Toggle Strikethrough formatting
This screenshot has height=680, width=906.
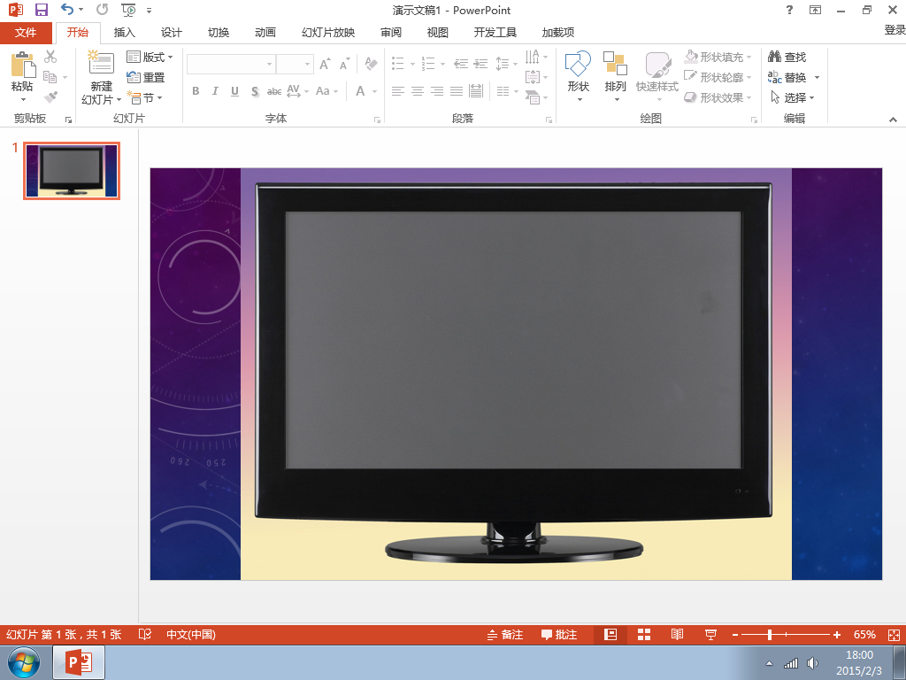(x=274, y=91)
